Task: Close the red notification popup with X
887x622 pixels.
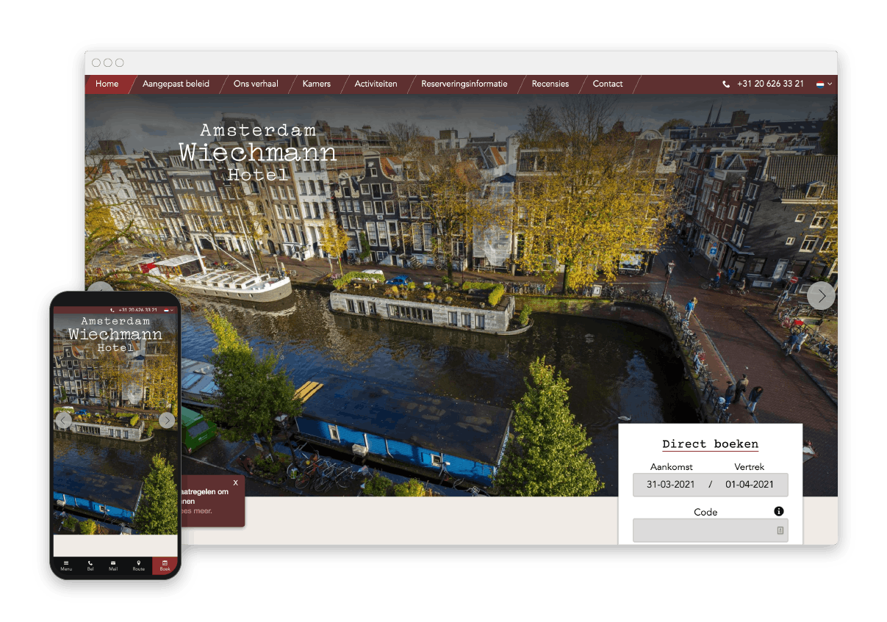Action: [235, 482]
